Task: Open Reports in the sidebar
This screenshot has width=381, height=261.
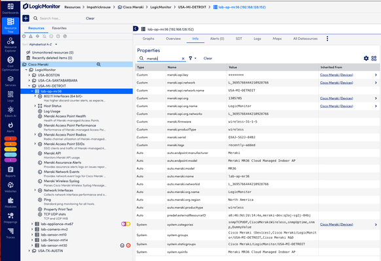Action: (x=10, y=172)
